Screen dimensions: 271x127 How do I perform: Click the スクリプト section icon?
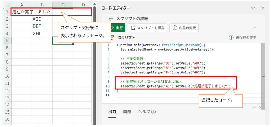click(x=112, y=38)
